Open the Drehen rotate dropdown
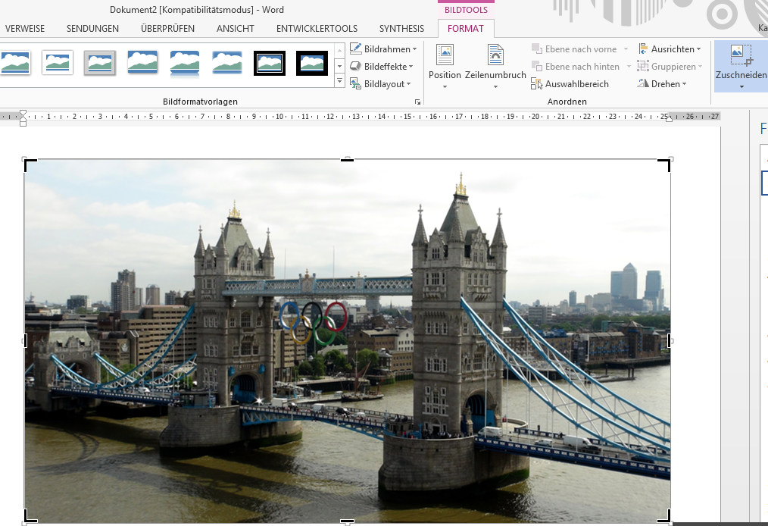Screen dimensions: 768x526 click(663, 84)
